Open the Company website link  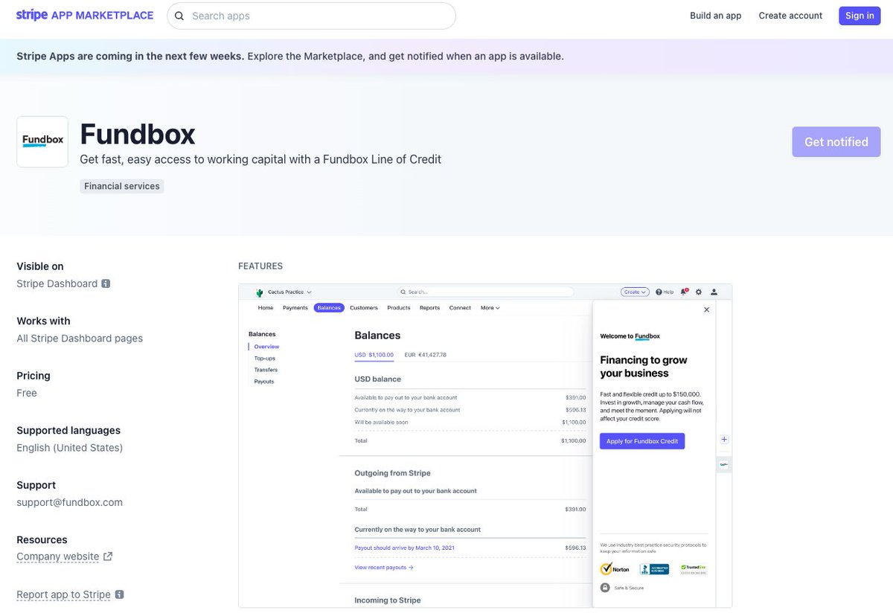(58, 556)
